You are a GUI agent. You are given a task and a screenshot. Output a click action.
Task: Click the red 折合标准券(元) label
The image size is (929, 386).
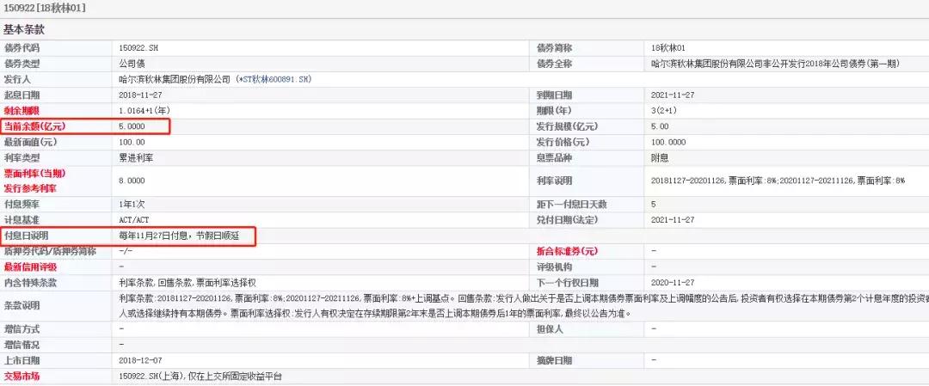tap(567, 252)
